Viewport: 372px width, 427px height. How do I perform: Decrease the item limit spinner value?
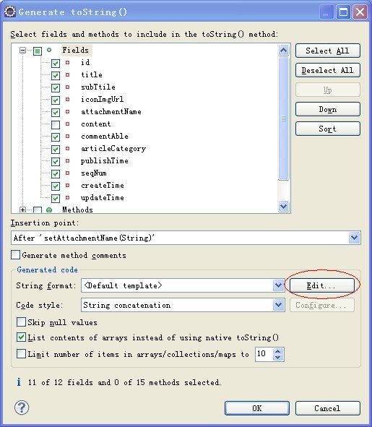coord(278,358)
